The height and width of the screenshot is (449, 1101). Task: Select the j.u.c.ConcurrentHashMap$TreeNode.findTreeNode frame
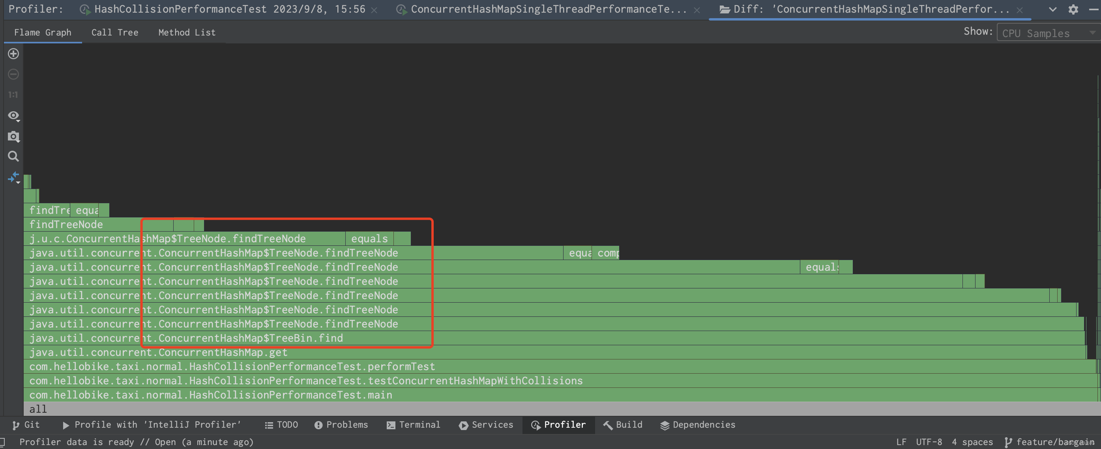pos(185,238)
